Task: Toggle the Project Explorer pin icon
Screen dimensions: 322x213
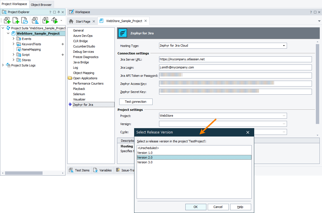Action: [x=59, y=12]
